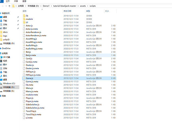Open 音乐 music folder in sidebar
Image resolution: width=172 pixels, height=135 pixels.
click(5, 76)
